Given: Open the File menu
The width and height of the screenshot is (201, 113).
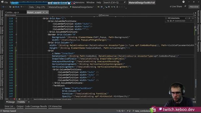Looking at the screenshot, I should pos(6,3).
